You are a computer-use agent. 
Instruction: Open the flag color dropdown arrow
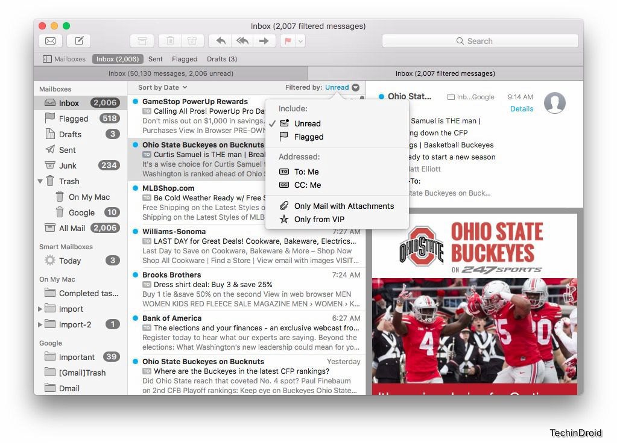pos(300,41)
